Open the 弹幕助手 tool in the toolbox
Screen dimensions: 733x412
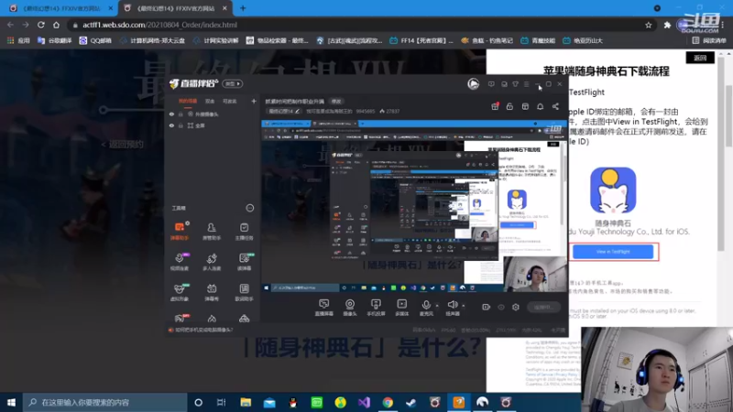179,232
